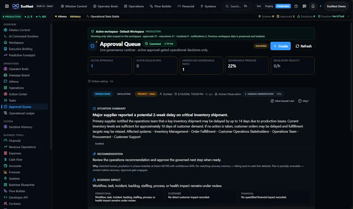Open the Escalation Velocity card
The width and height of the screenshot is (353, 209).
click(293, 66)
